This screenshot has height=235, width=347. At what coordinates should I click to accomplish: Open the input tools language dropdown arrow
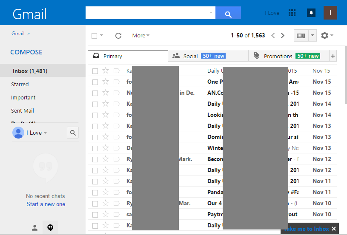click(x=312, y=36)
